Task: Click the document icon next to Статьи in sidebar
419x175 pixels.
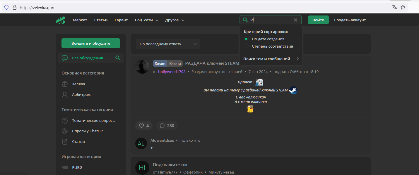Action: click(65, 141)
